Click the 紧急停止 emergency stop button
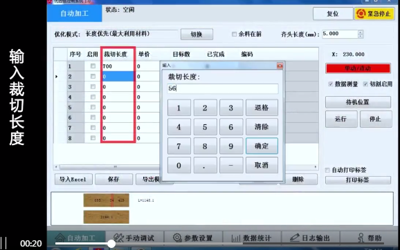Viewport: 400px width, 250px height. pyautogui.click(x=374, y=14)
